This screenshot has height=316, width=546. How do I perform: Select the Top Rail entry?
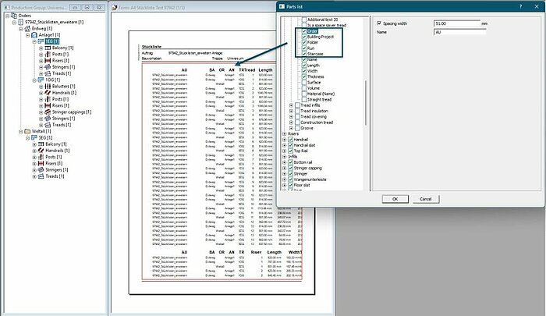301,151
